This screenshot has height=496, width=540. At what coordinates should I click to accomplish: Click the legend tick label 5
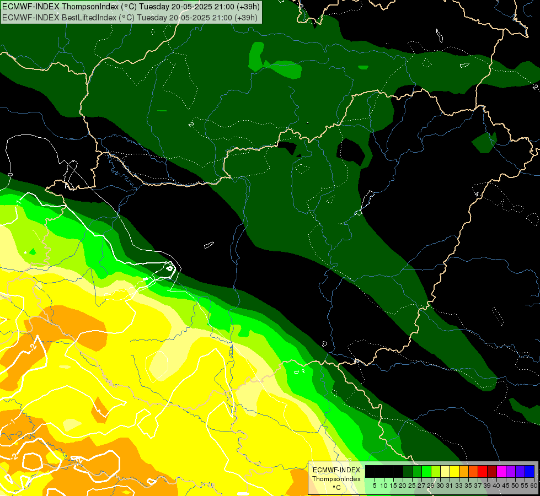tap(375, 486)
